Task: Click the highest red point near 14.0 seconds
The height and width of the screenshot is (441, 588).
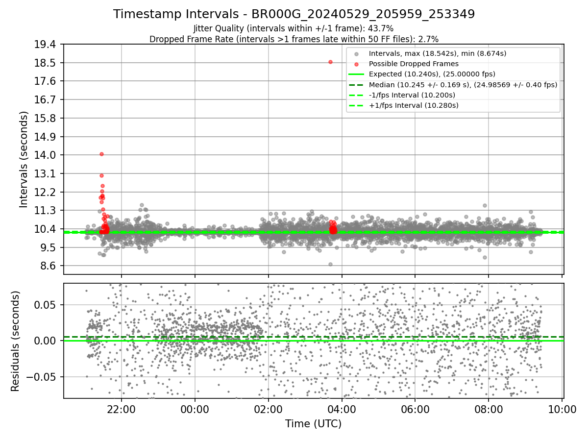Action: [101, 154]
